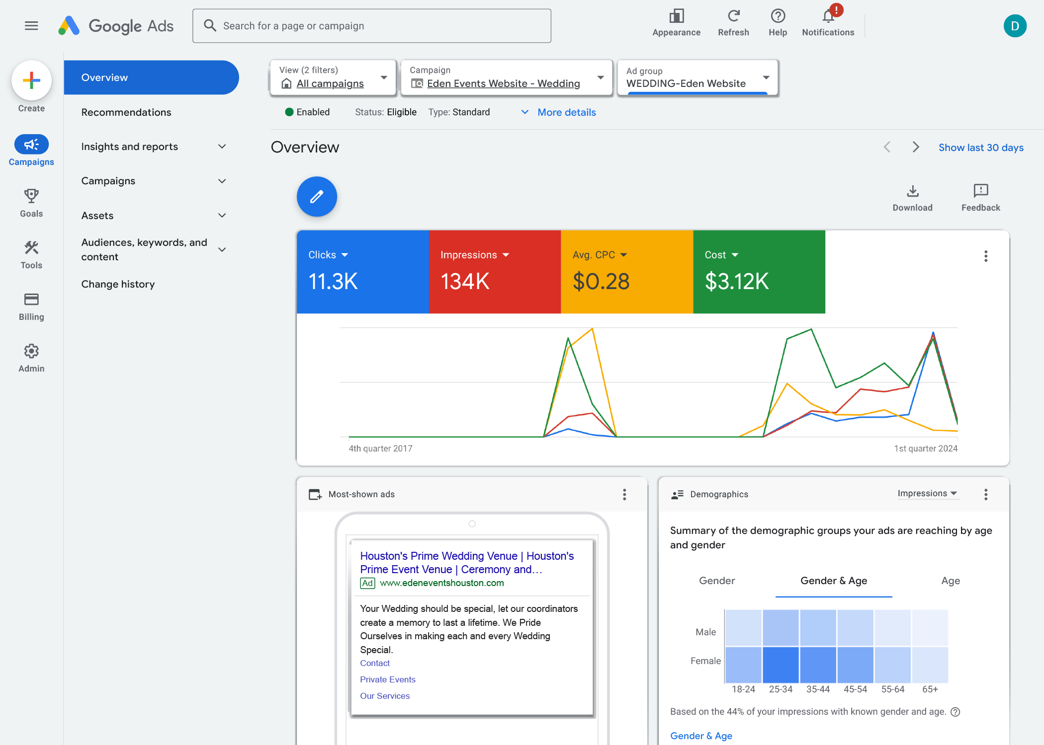Viewport: 1044px width, 745px height.
Task: Open Demographics Impressions dropdown
Action: click(927, 493)
